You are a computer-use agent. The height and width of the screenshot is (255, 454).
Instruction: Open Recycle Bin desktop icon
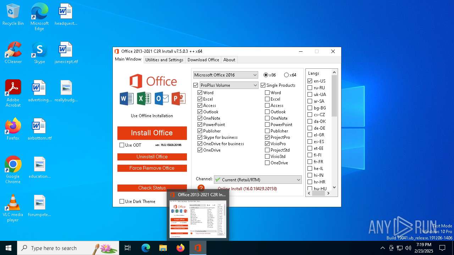pyautogui.click(x=13, y=15)
